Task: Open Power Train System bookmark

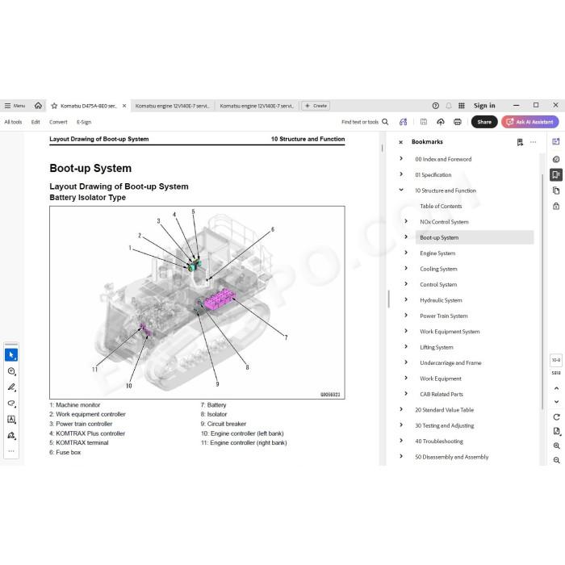Action: tap(444, 316)
